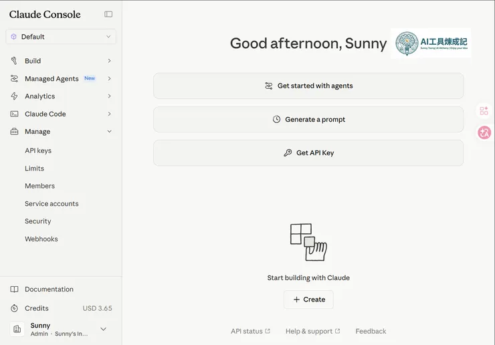Click the Analytics lightning bolt icon
This screenshot has width=495, height=345.
click(x=14, y=96)
